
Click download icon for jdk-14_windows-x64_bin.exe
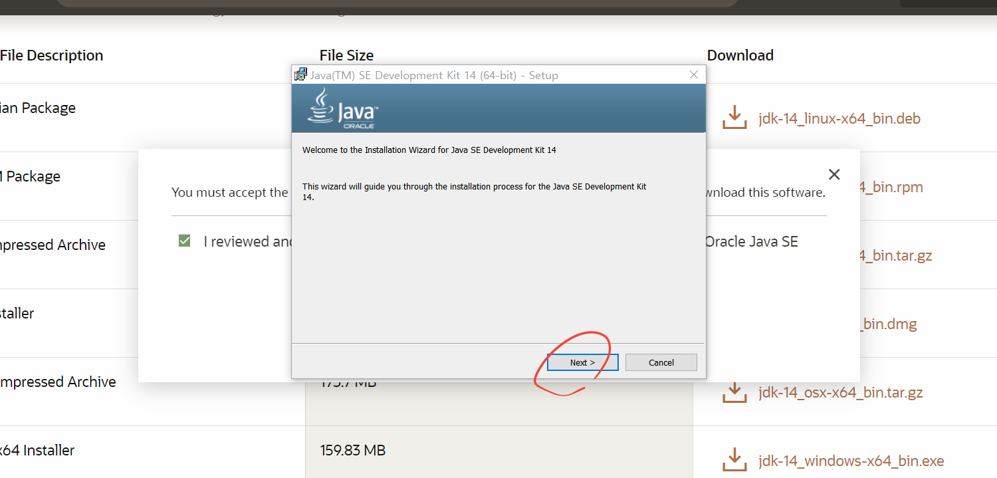point(734,459)
